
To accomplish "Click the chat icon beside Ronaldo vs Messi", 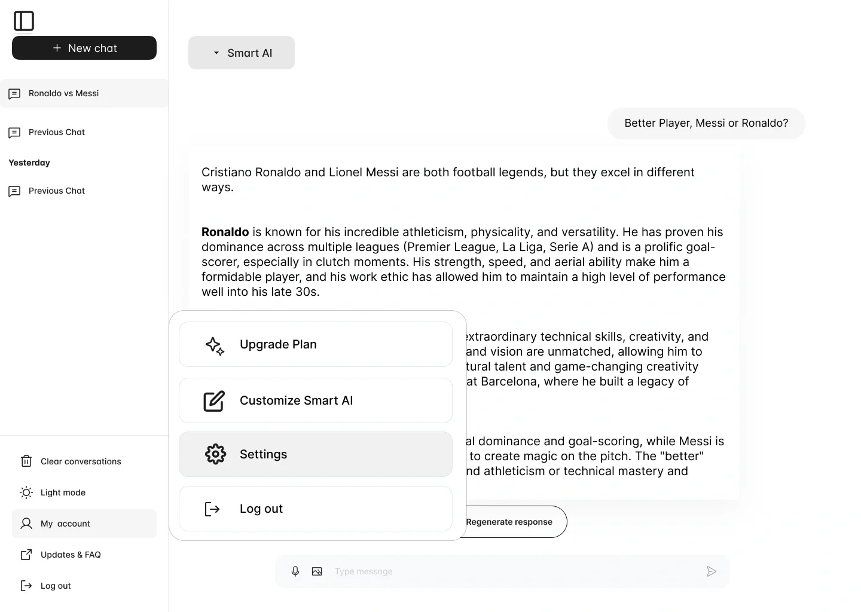I will click(x=14, y=94).
